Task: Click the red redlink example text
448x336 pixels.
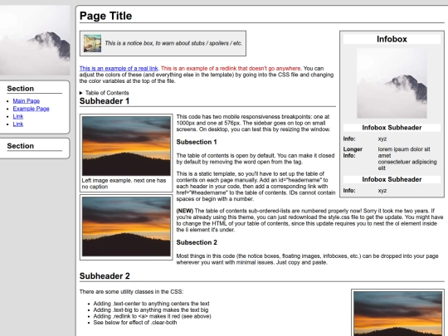Action: point(231,68)
